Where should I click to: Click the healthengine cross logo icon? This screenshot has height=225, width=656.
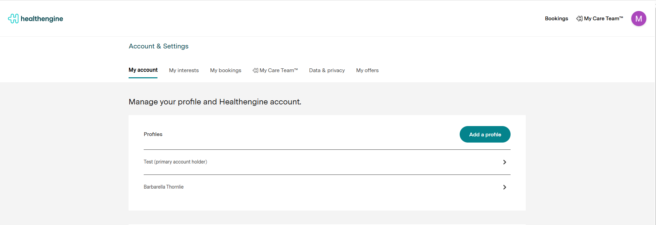point(13,19)
